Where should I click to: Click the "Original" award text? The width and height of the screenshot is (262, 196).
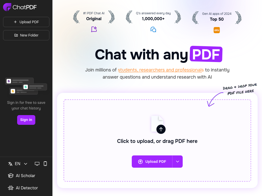click(94, 19)
